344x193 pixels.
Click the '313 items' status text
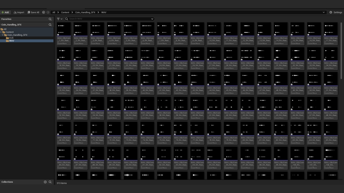[62, 183]
